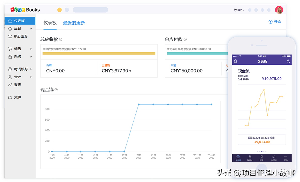
Task: Click help icon beside 现金流 heading
Action: [x=56, y=90]
